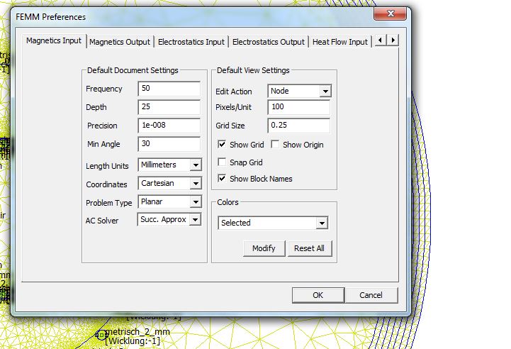Image resolution: width=511 pixels, height=349 pixels.
Task: Open the Electrostatics Output tab
Action: click(268, 42)
